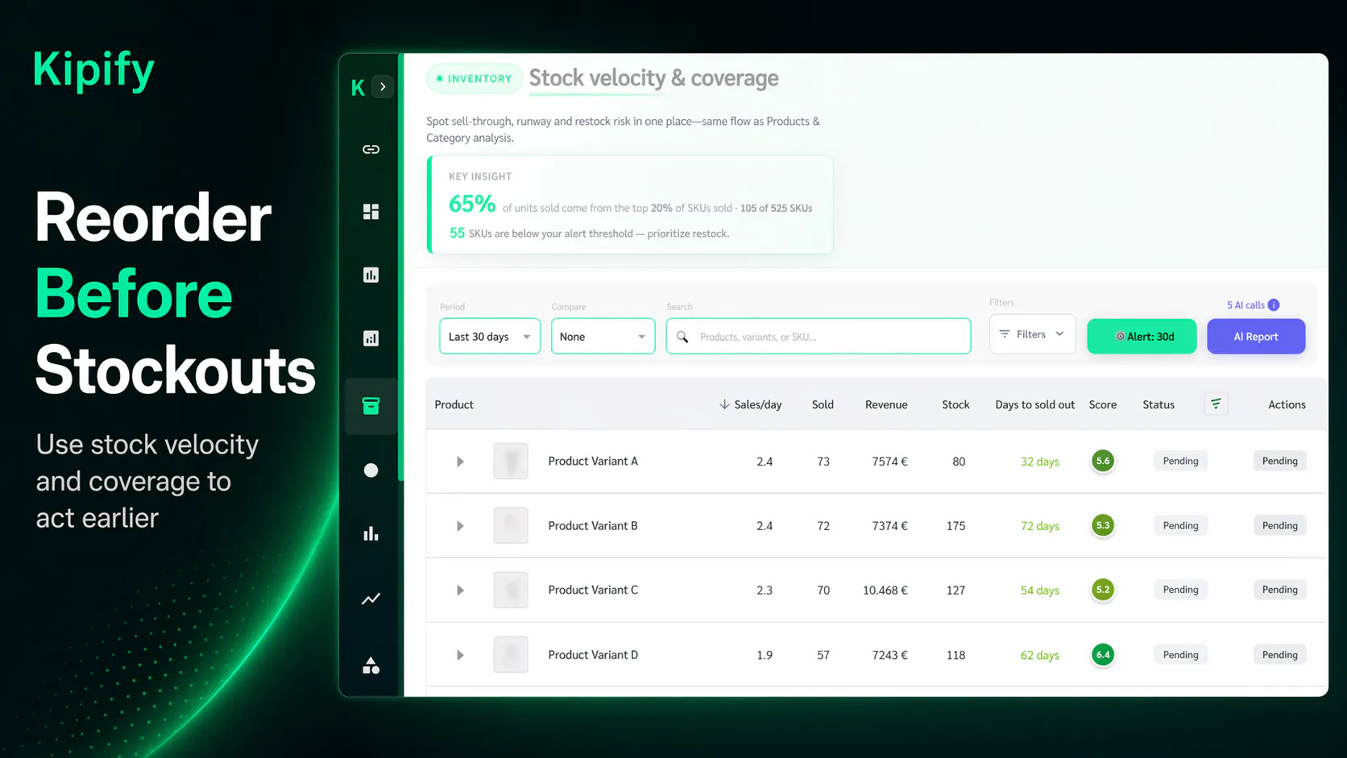The width and height of the screenshot is (1347, 758).
Task: Open the analytics chart sidebar icon below reports
Action: point(371,338)
